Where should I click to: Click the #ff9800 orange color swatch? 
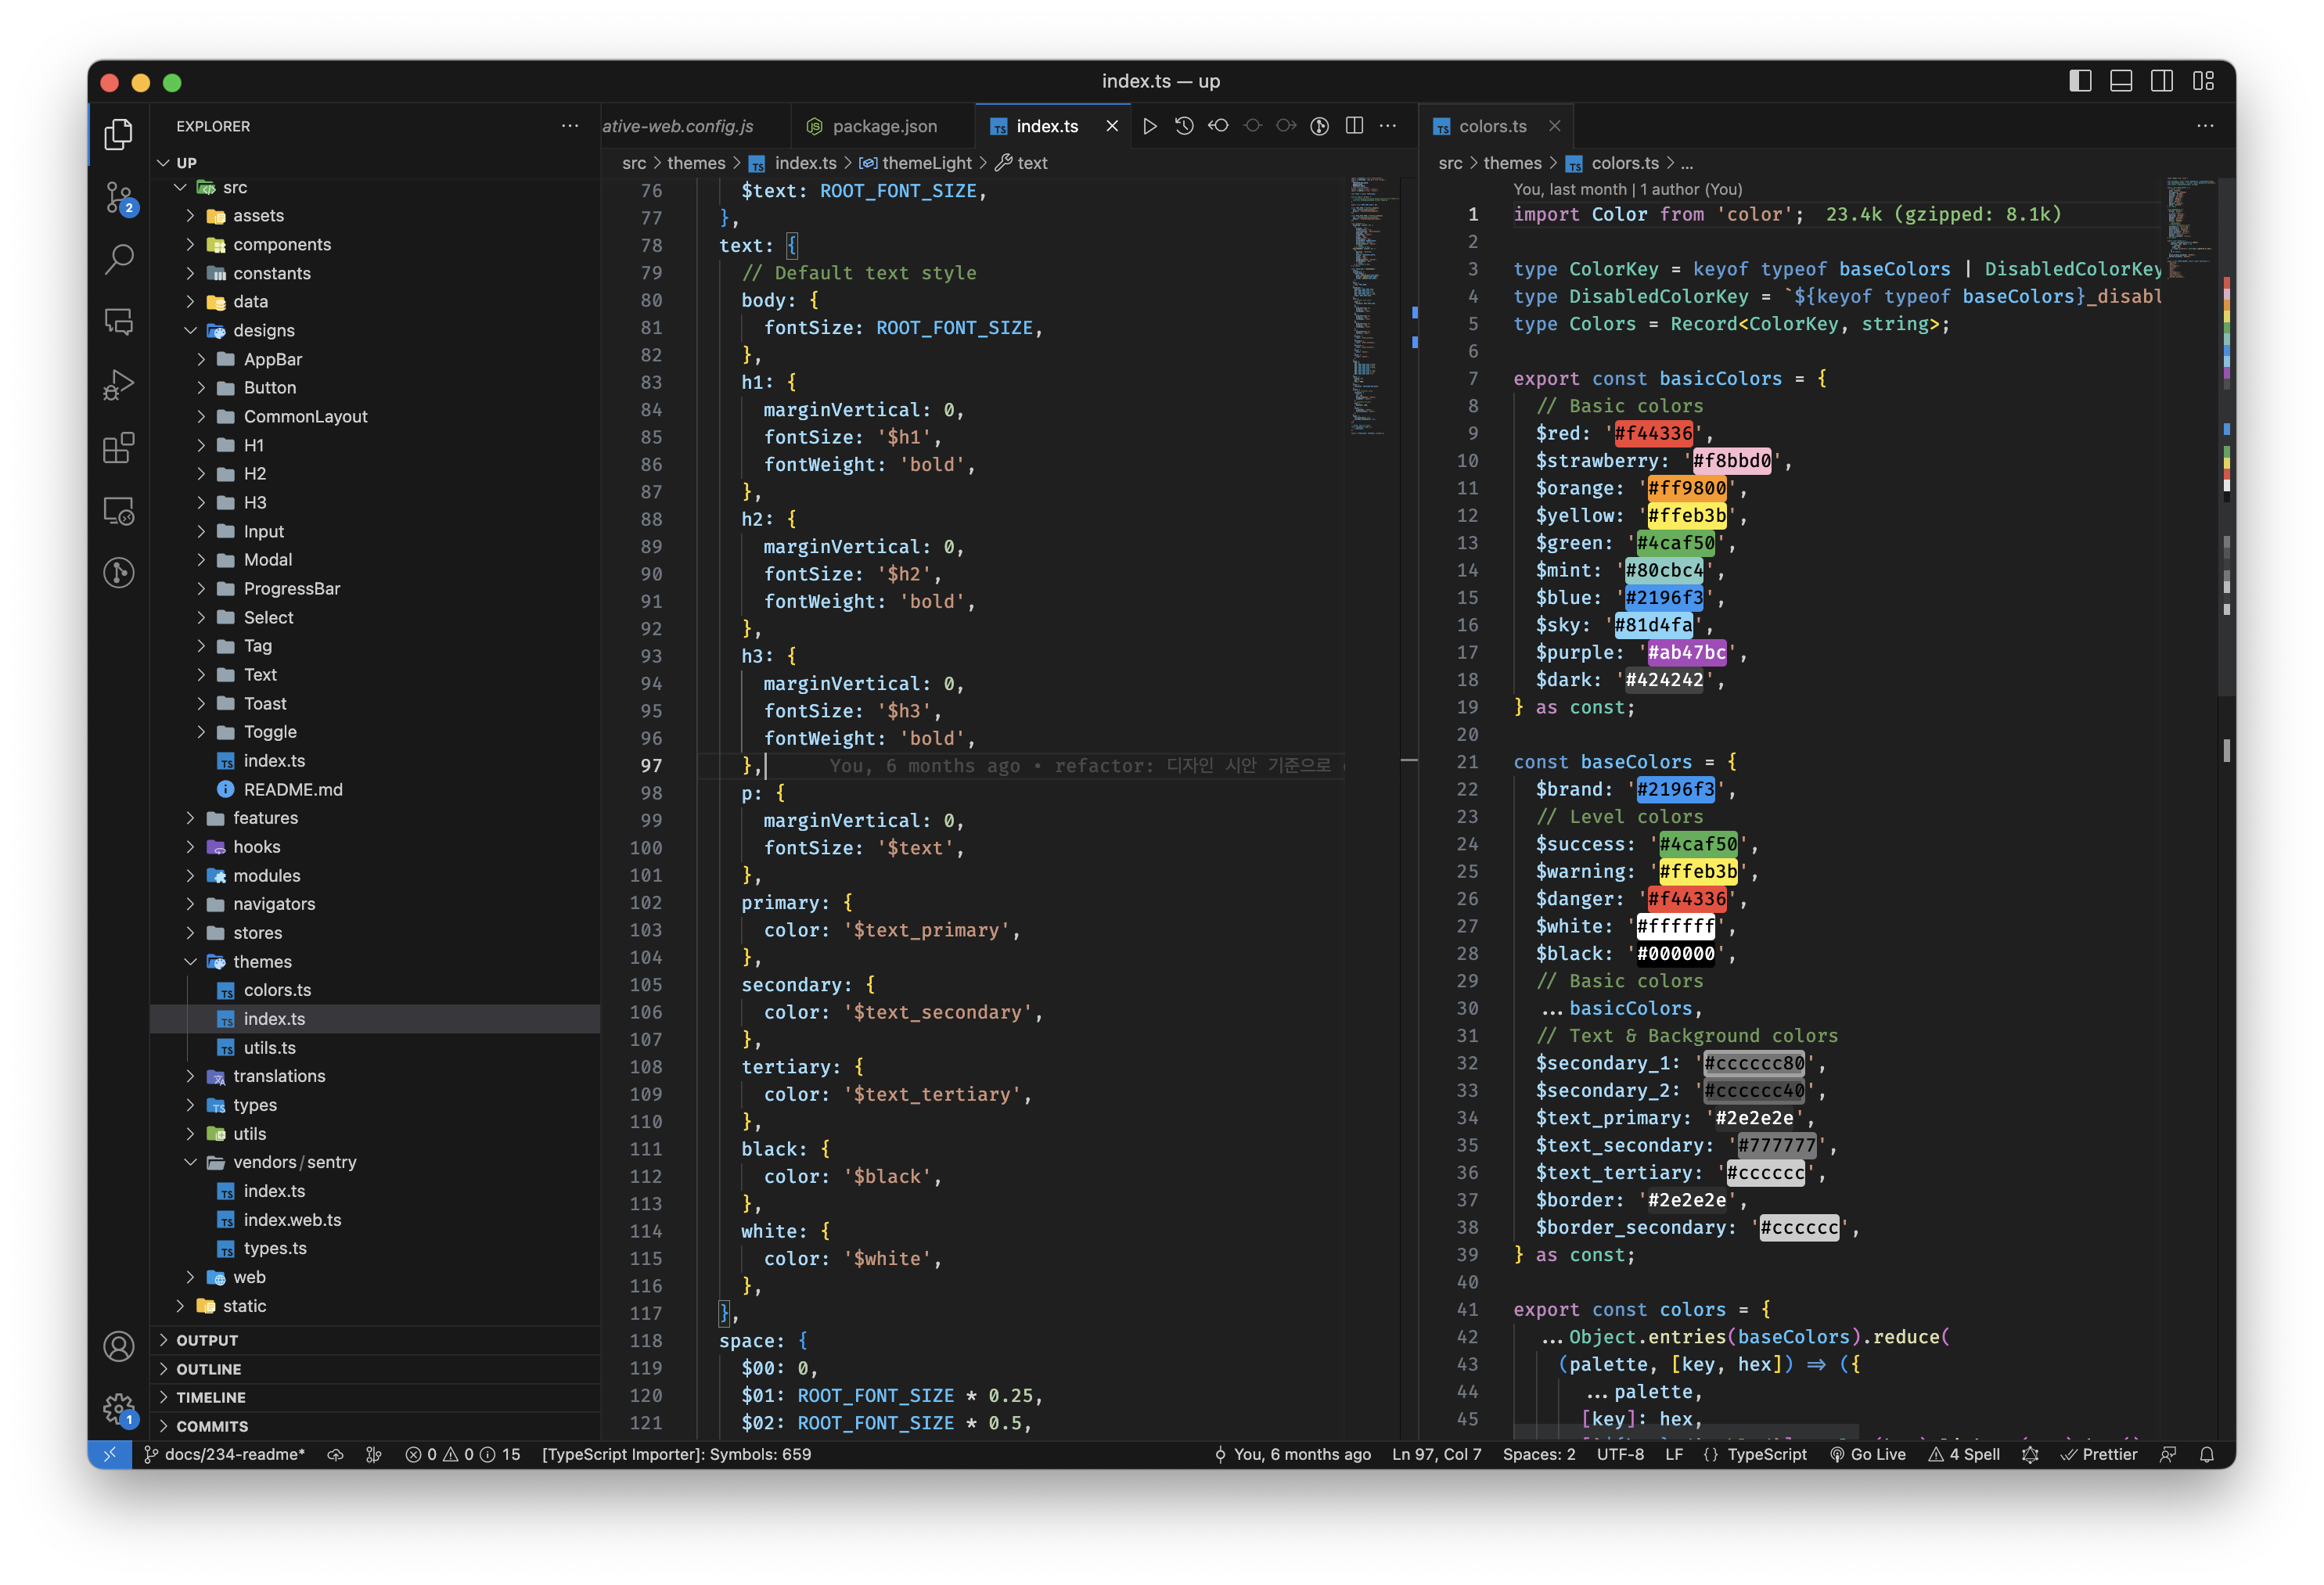coord(1686,488)
